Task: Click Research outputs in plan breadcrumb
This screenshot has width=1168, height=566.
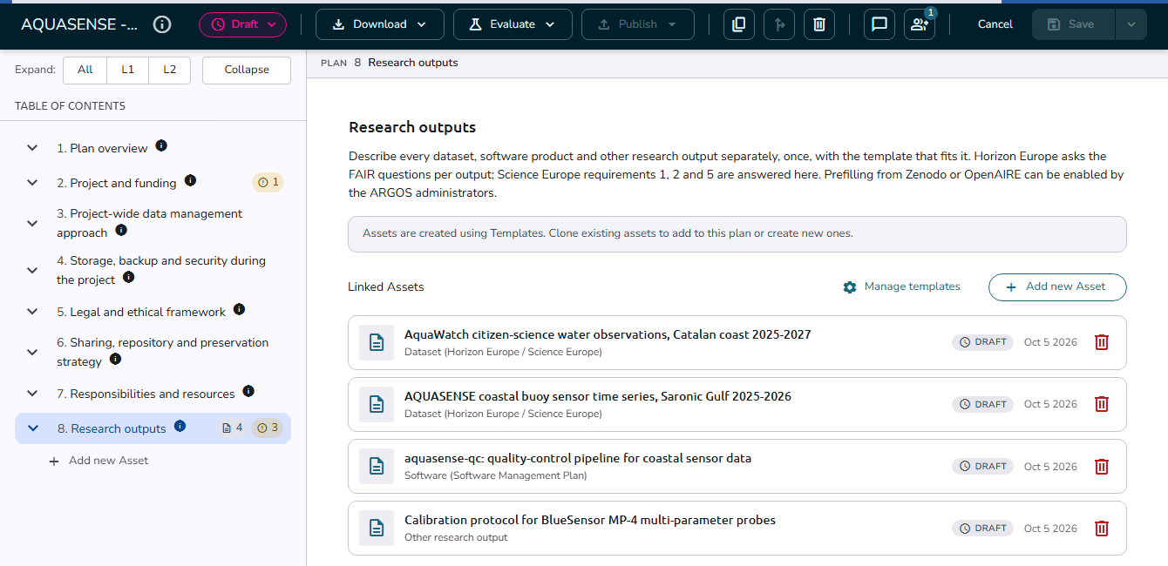Action: (x=413, y=63)
